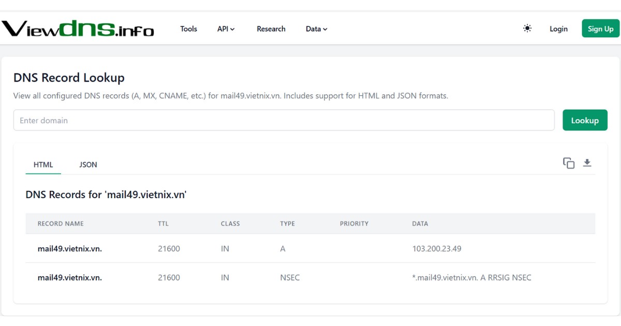This screenshot has width=621, height=326.
Task: Toggle results view to JSON format
Action: 88,165
